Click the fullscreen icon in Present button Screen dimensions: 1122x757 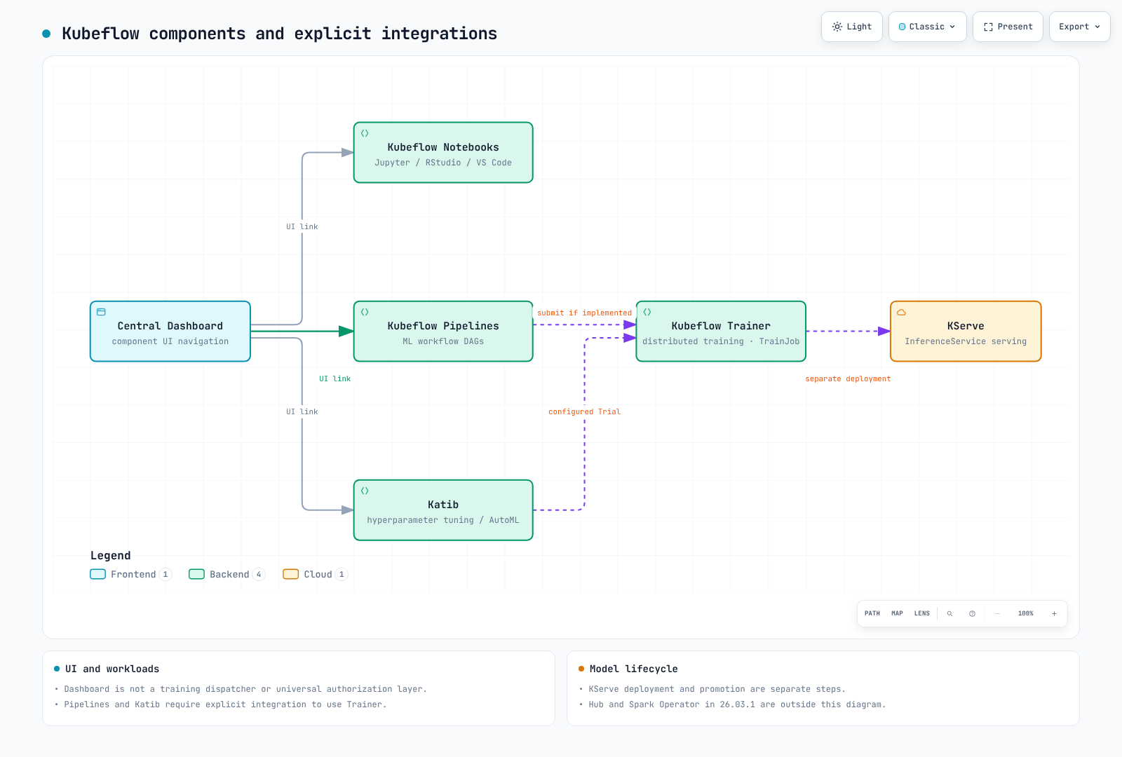988,27
